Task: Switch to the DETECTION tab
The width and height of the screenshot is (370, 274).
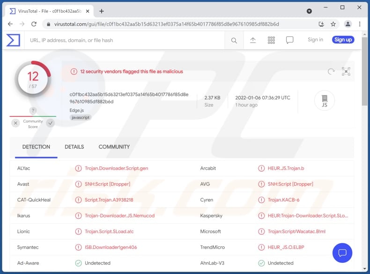Action: [x=36, y=147]
